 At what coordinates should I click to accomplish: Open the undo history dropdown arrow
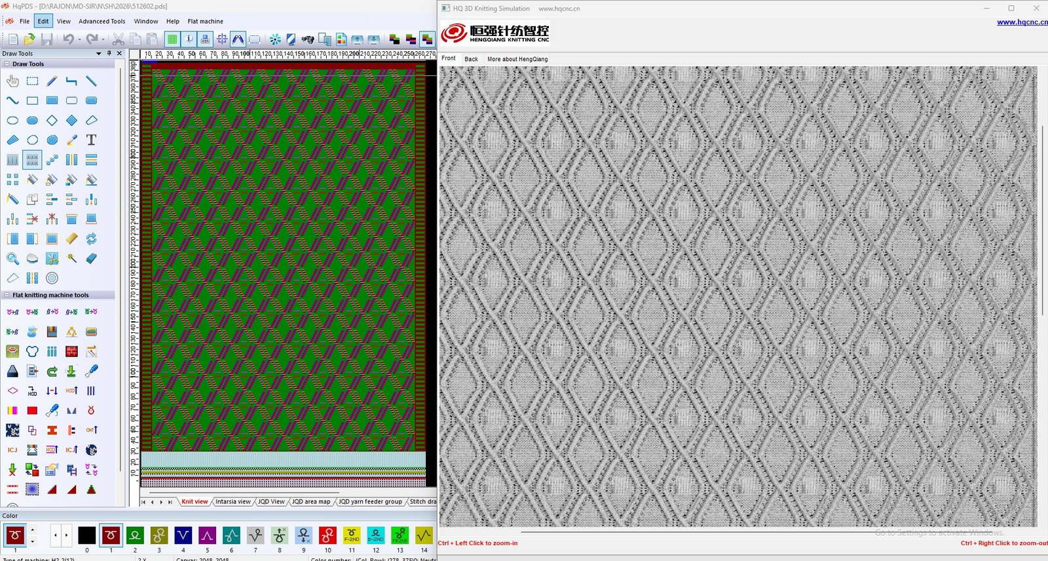[79, 40]
